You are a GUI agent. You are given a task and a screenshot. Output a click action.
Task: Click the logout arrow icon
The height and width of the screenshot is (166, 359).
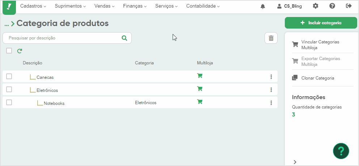point(349,6)
